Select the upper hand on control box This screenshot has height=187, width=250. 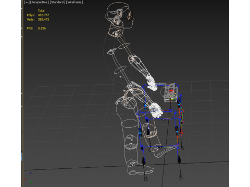(x=152, y=84)
